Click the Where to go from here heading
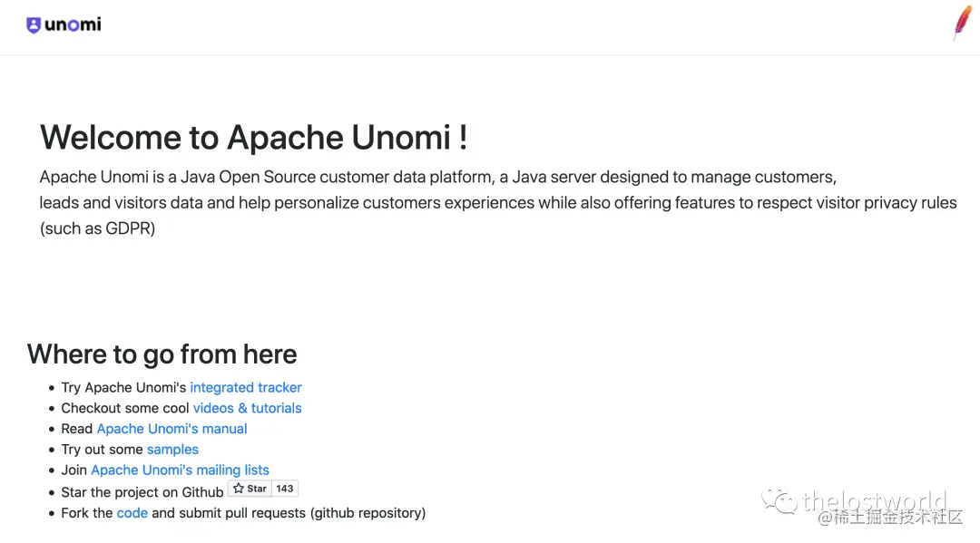The image size is (980, 543). [162, 354]
